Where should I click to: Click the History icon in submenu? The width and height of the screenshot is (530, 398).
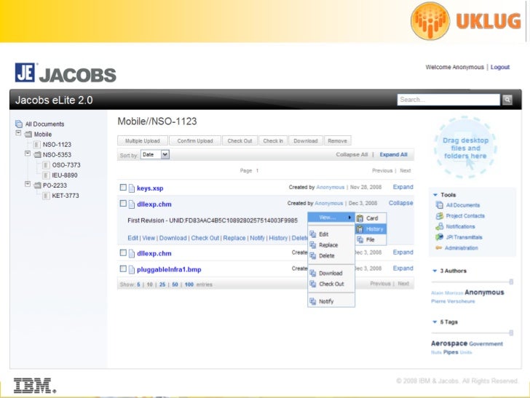tap(360, 229)
